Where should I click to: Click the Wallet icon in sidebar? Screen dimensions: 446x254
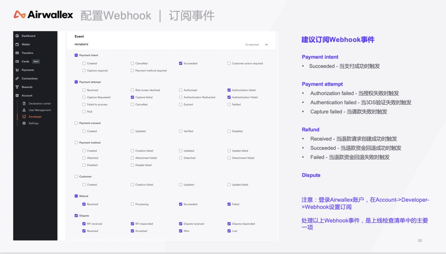pos(17,45)
